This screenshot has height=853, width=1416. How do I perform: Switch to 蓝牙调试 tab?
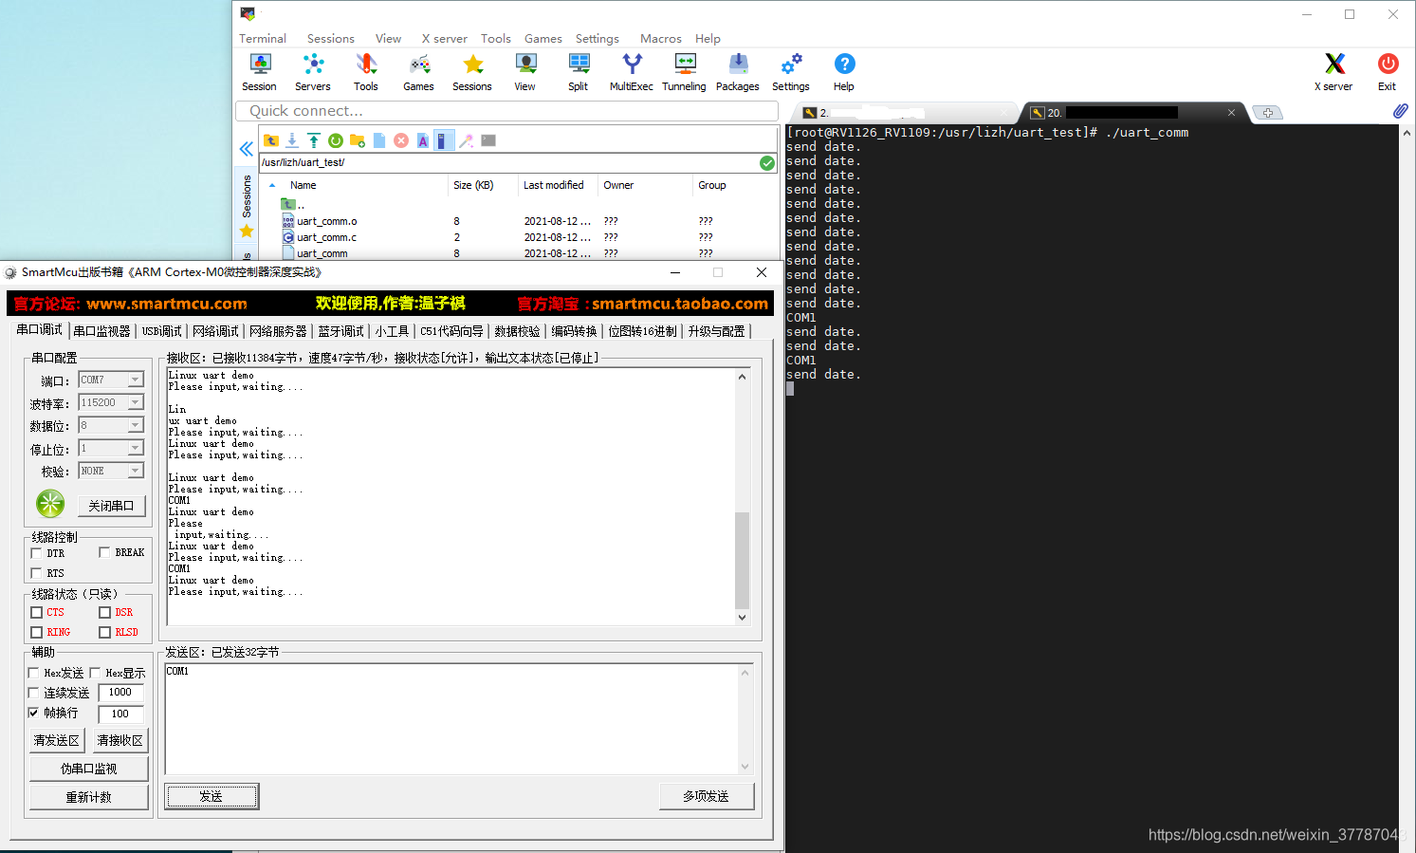(x=341, y=331)
